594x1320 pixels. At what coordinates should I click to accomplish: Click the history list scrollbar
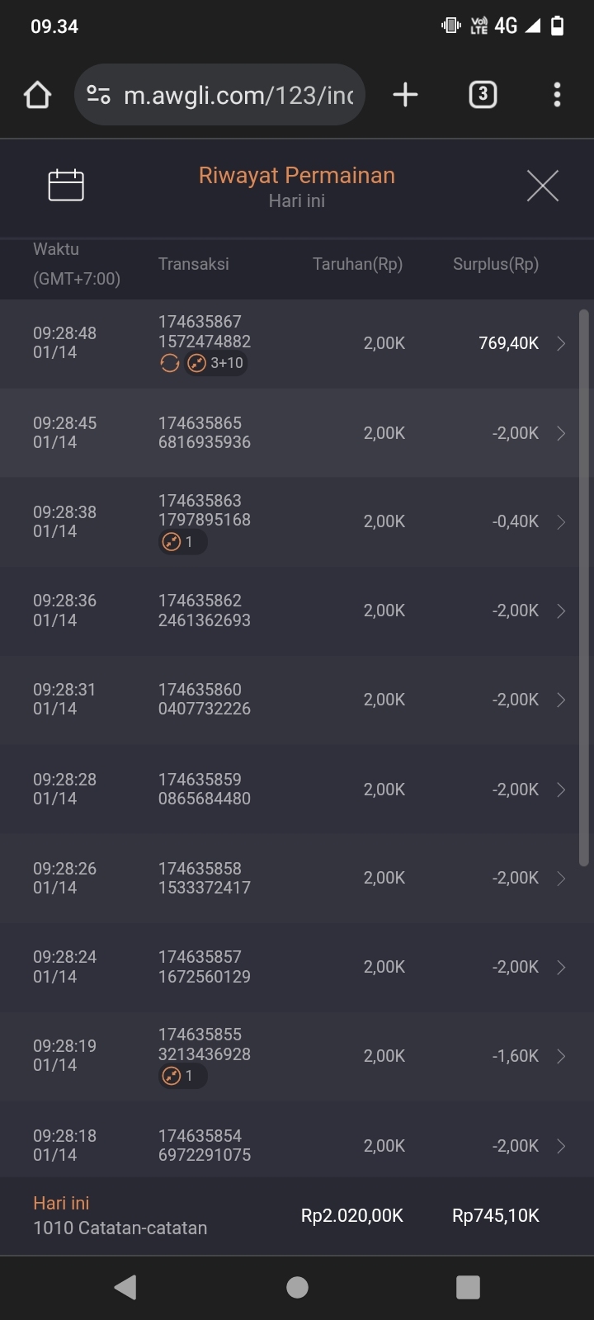click(583, 587)
